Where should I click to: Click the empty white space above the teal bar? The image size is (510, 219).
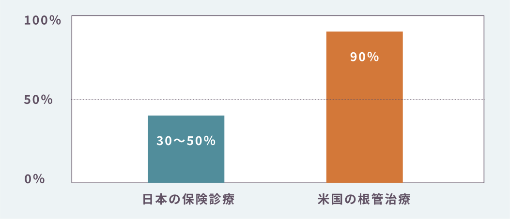click(x=186, y=63)
